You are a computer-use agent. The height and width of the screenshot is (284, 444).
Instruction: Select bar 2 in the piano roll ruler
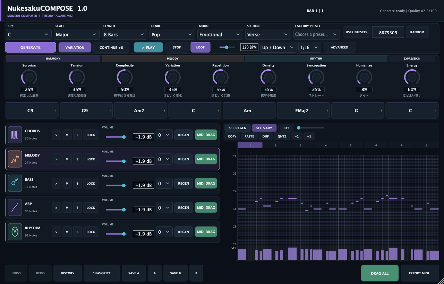coord(275,145)
